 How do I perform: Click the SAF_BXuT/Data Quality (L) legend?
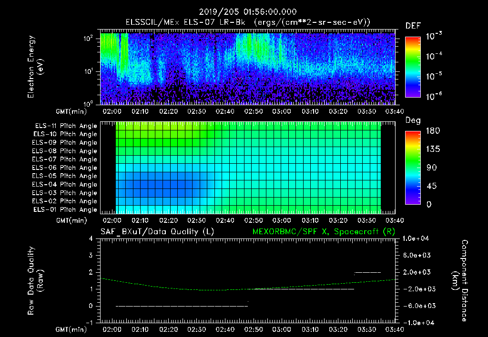157,232
